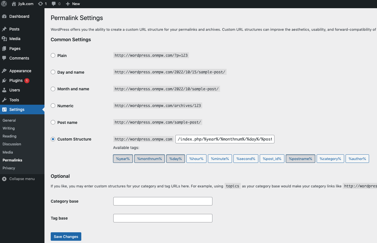
Task: Click the home icon beside jiyik.com
Action: click(x=14, y=4)
